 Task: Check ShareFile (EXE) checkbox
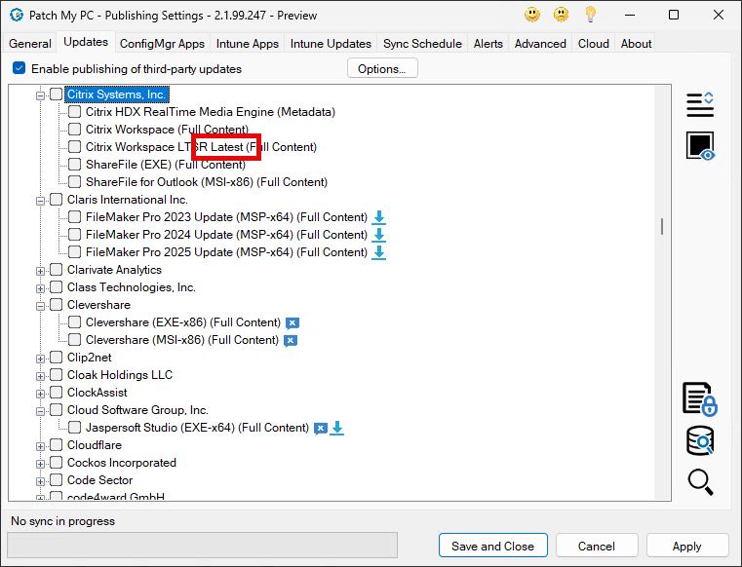pyautogui.click(x=75, y=164)
